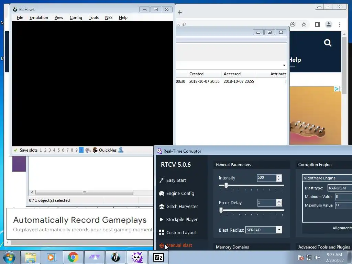The width and height of the screenshot is (352, 264).
Task: Click the Chrome share page icon
Action: pyautogui.click(x=293, y=24)
